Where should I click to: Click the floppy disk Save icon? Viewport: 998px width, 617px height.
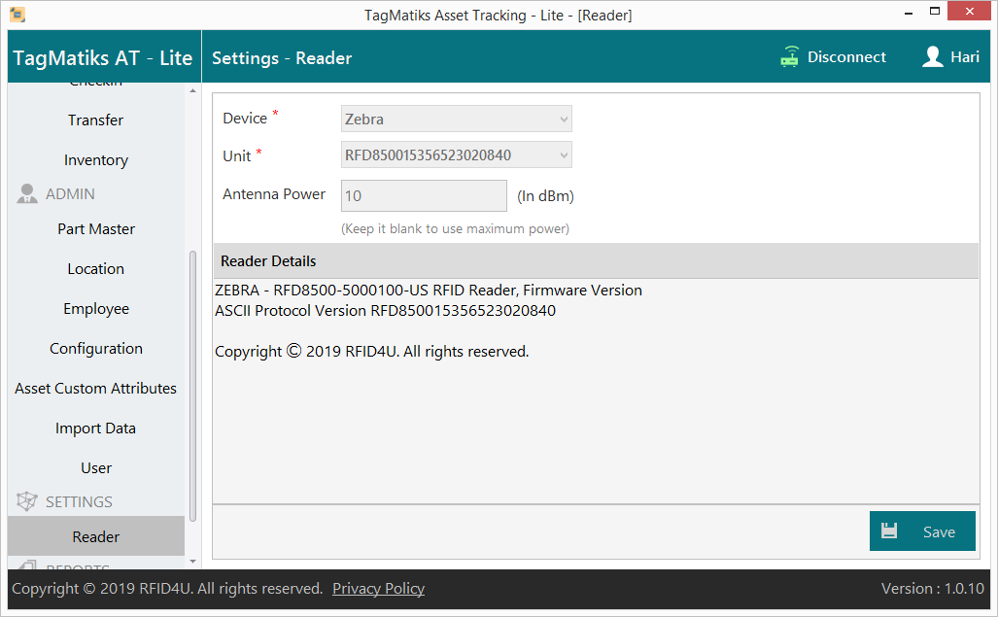[x=889, y=531]
